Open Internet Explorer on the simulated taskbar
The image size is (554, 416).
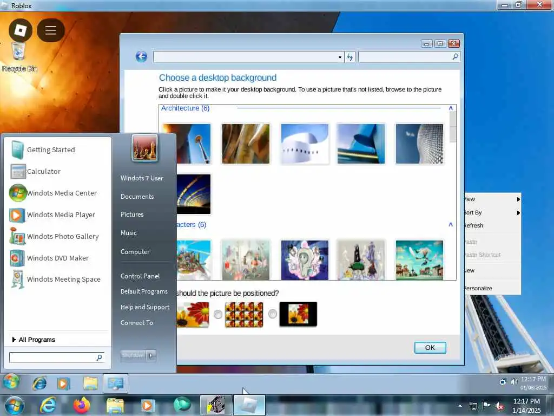click(x=39, y=383)
